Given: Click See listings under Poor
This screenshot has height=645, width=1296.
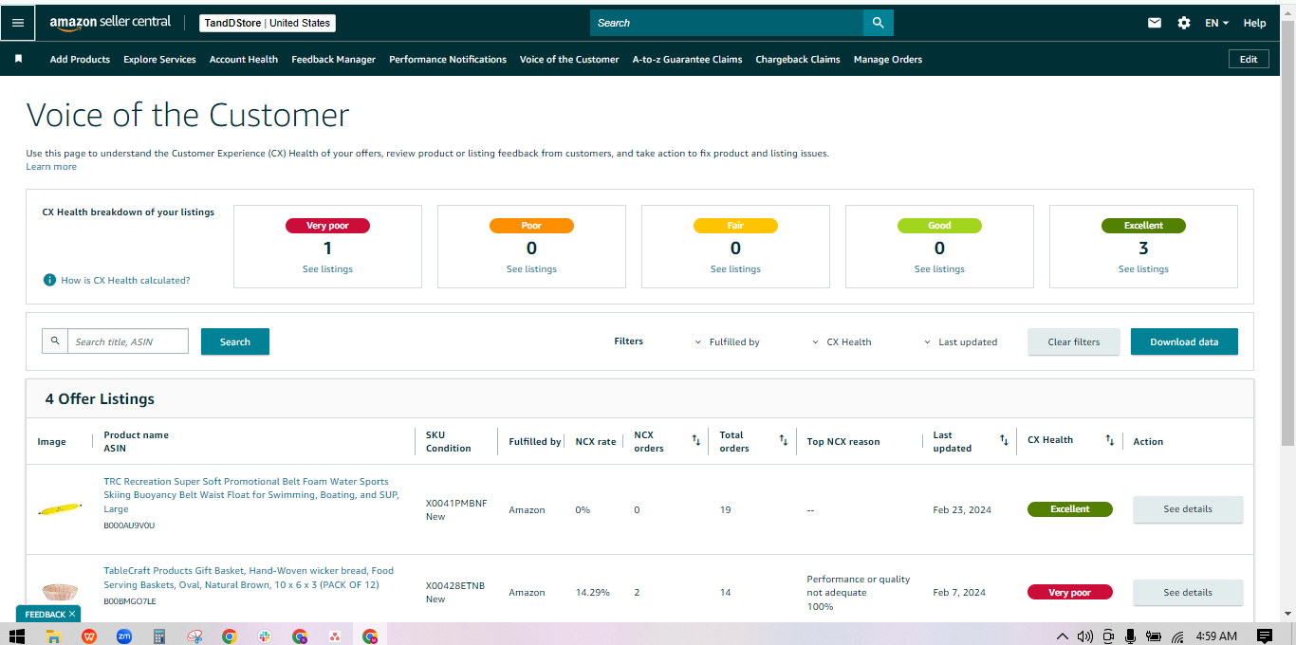Looking at the screenshot, I should click(531, 269).
